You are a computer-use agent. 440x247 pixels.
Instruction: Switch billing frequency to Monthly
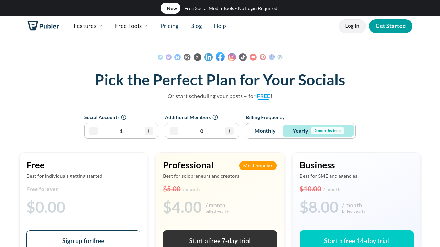[265, 131]
